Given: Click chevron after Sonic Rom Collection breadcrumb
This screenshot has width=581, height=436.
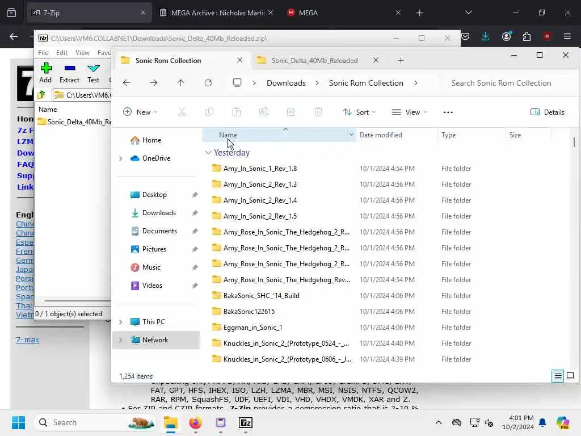Looking at the screenshot, I should 416,83.
